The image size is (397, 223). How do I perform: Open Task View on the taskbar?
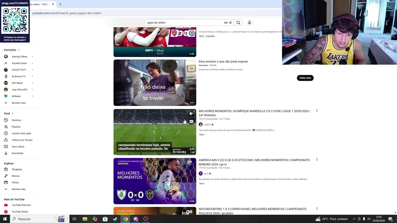pyautogui.click(x=74, y=219)
